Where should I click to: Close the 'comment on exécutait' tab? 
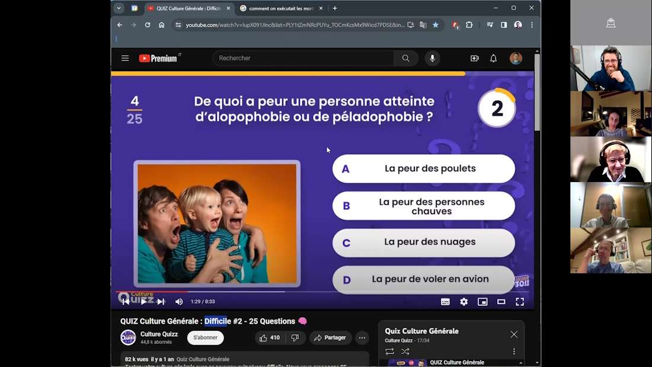coord(321,8)
